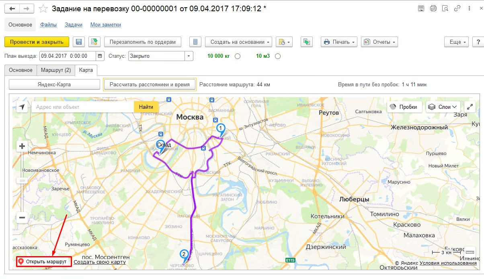Click the План выезда date field
Screen dimensions: 484x279
coord(68,56)
